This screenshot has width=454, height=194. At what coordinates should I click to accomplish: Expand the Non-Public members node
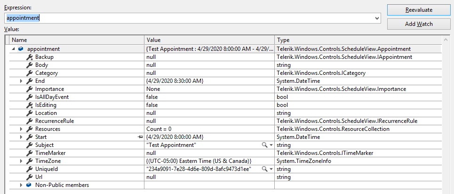(x=21, y=185)
